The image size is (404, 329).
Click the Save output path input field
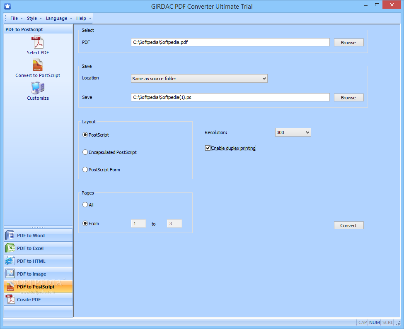point(230,97)
